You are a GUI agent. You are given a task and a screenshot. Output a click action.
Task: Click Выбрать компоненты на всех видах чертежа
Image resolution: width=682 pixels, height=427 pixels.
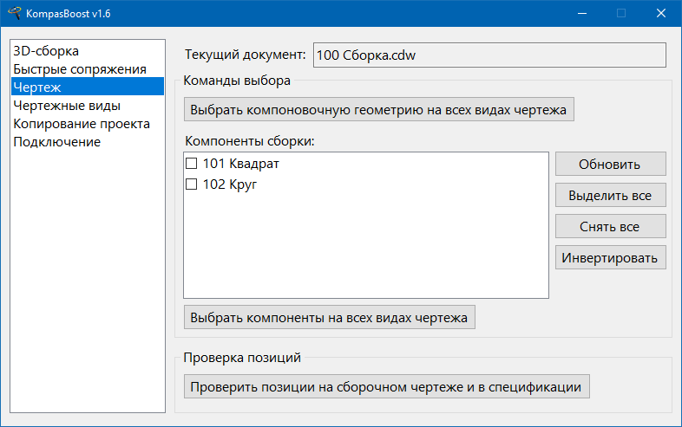(x=330, y=318)
